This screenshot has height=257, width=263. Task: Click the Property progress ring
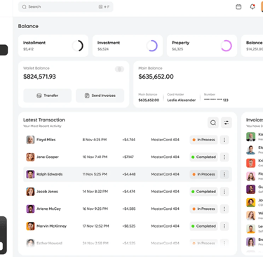pyautogui.click(x=227, y=46)
